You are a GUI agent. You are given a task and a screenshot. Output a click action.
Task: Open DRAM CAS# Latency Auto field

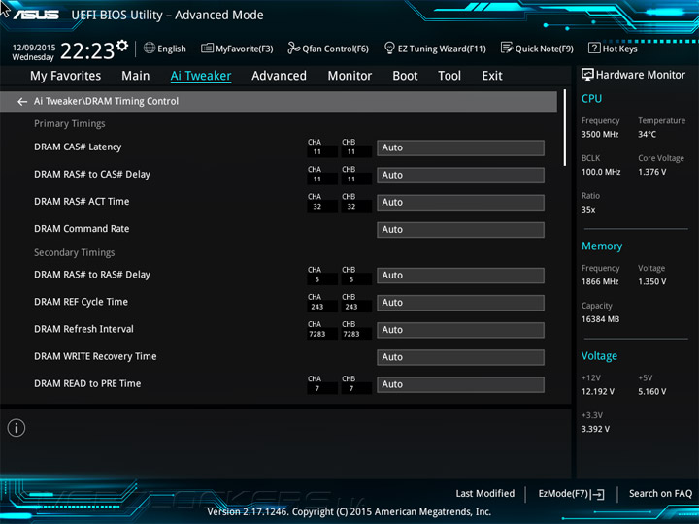(460, 147)
